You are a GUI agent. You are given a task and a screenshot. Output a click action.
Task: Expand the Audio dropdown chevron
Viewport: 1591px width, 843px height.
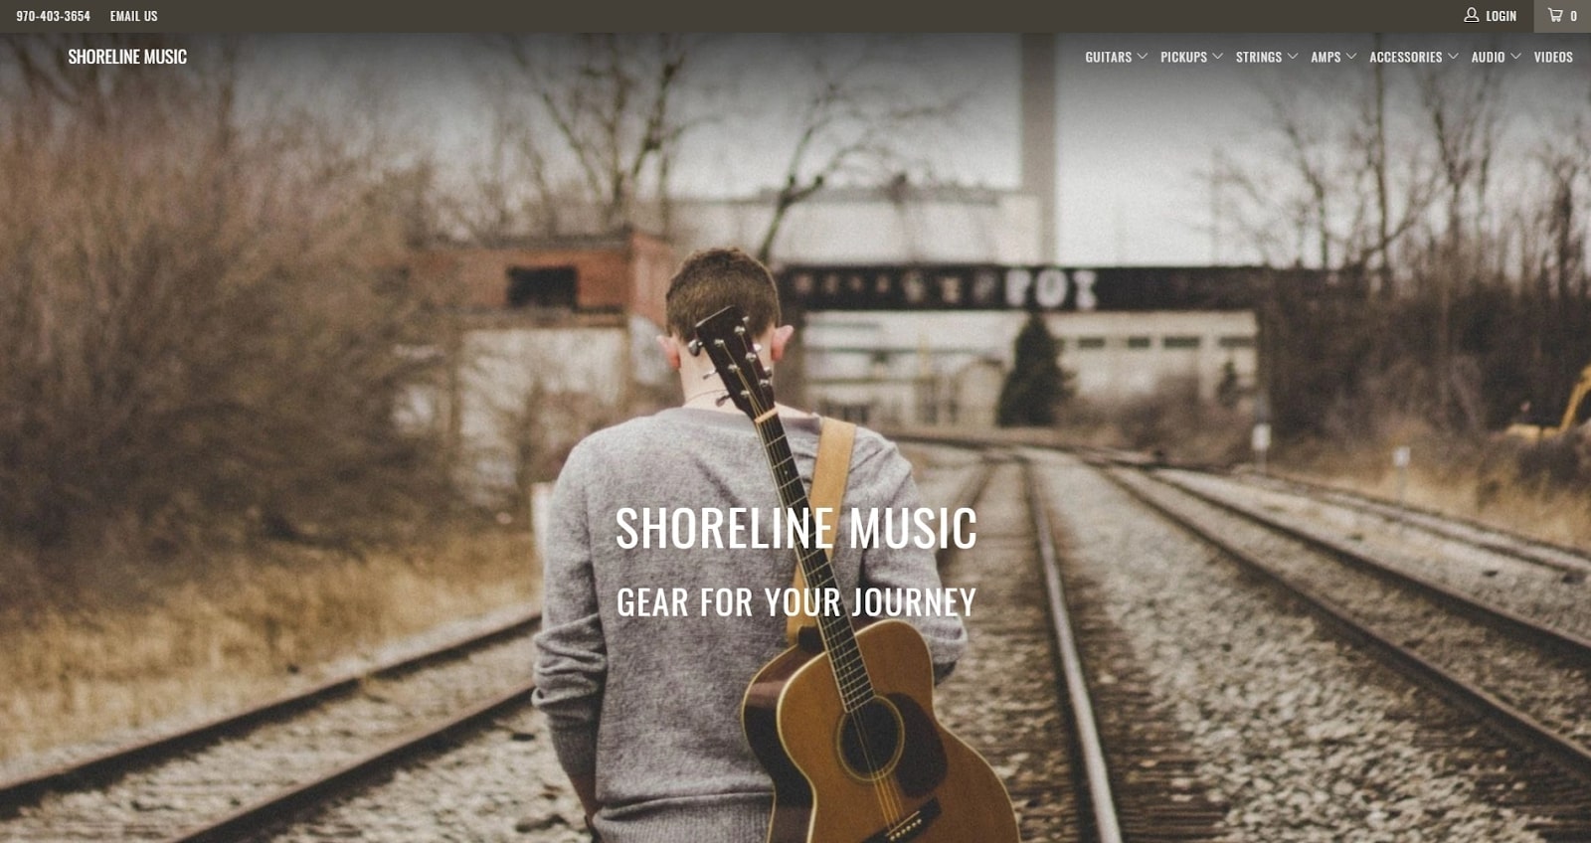[1515, 57]
